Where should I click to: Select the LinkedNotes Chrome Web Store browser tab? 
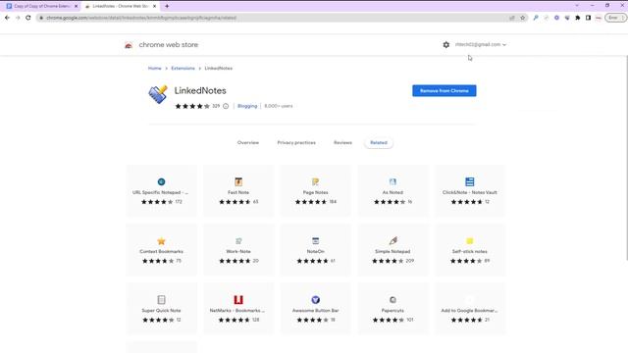pos(120,7)
